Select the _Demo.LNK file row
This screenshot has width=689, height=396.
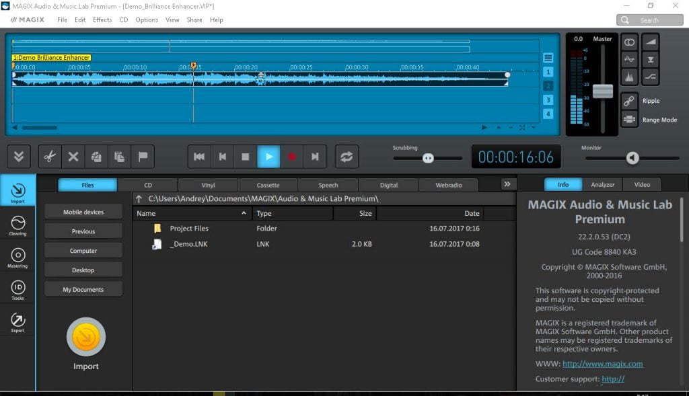[x=324, y=244]
